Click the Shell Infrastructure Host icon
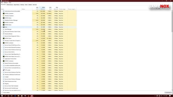173x97 pixels. tap(4, 81)
